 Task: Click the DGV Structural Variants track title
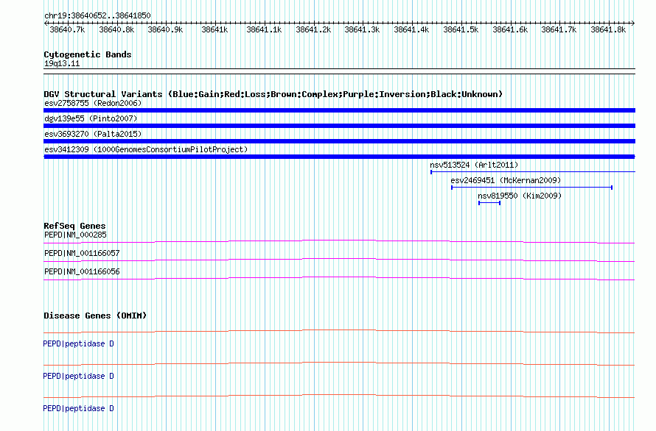[x=273, y=94]
